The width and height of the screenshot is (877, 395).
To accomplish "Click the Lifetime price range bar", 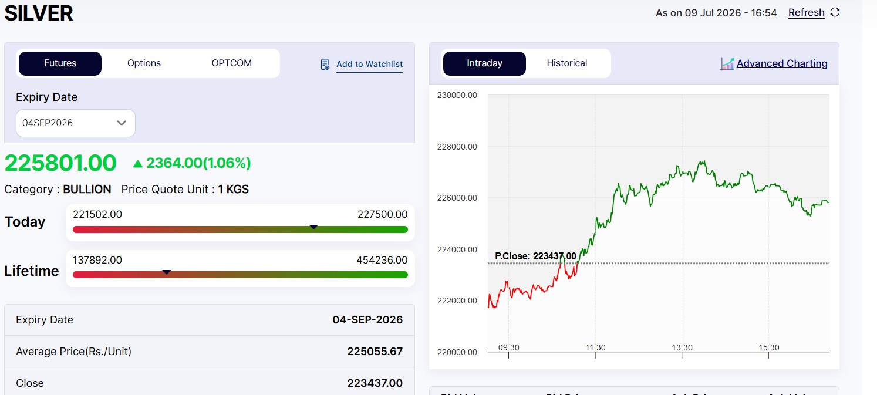I will 240,275.
